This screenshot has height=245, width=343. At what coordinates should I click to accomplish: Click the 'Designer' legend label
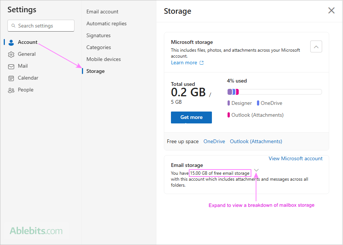click(x=241, y=103)
